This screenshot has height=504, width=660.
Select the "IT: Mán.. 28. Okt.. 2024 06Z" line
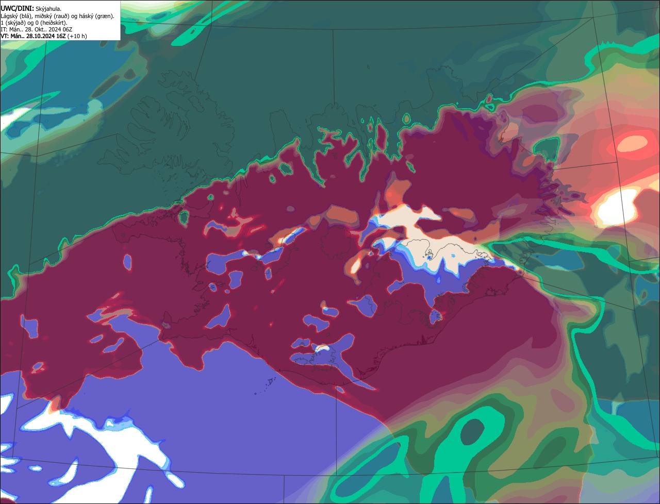[36, 29]
